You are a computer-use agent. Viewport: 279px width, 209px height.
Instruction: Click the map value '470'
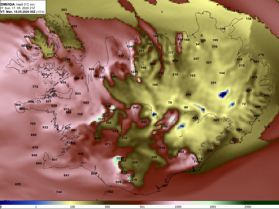click(x=266, y=95)
